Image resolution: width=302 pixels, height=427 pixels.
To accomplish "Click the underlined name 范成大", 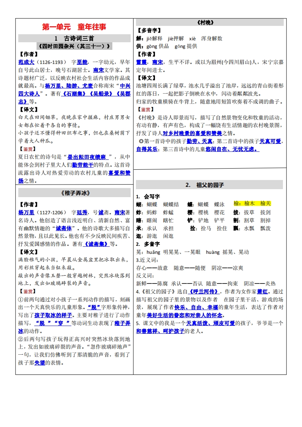I will pos(26,62).
